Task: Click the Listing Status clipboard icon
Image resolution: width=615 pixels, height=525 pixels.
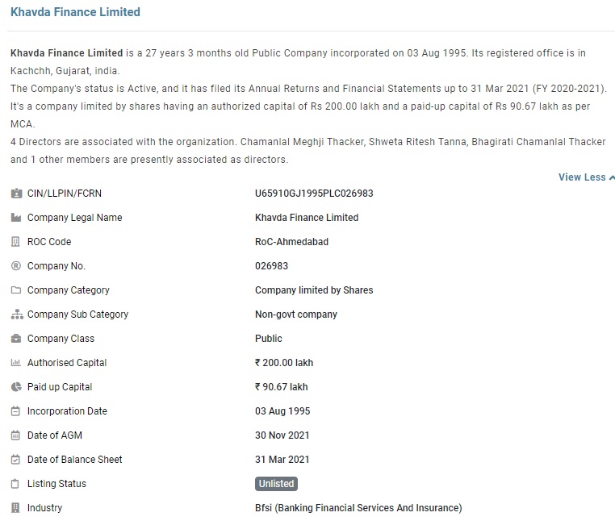Action: coord(16,484)
